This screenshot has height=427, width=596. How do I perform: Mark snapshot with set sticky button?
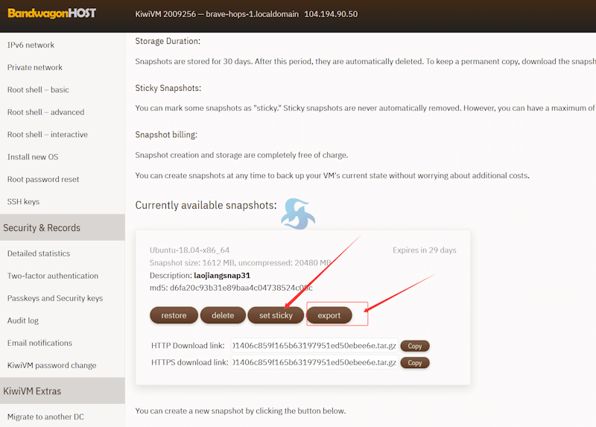click(x=276, y=315)
